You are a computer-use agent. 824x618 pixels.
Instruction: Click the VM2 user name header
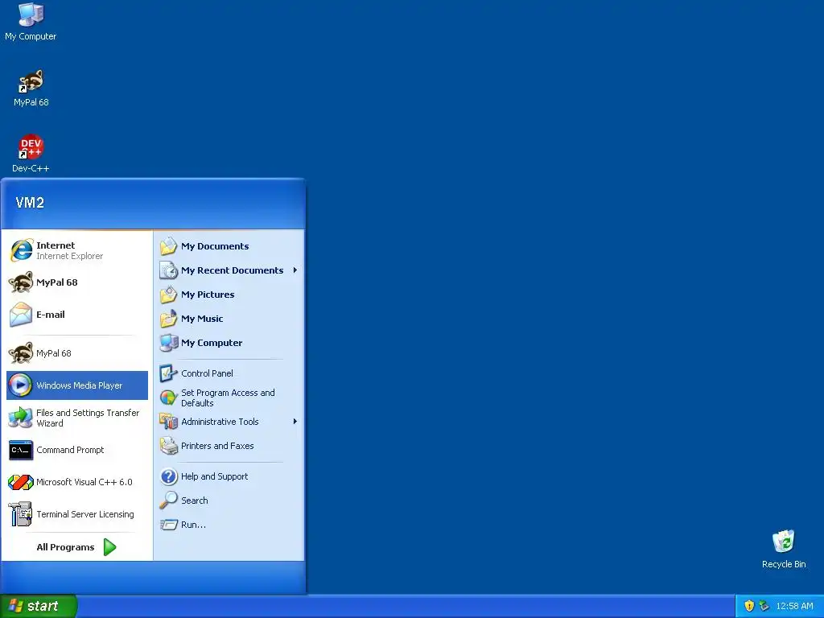click(30, 202)
